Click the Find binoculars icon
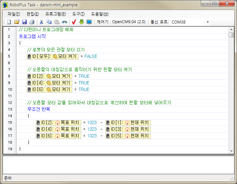237x184 pixels. point(64,22)
